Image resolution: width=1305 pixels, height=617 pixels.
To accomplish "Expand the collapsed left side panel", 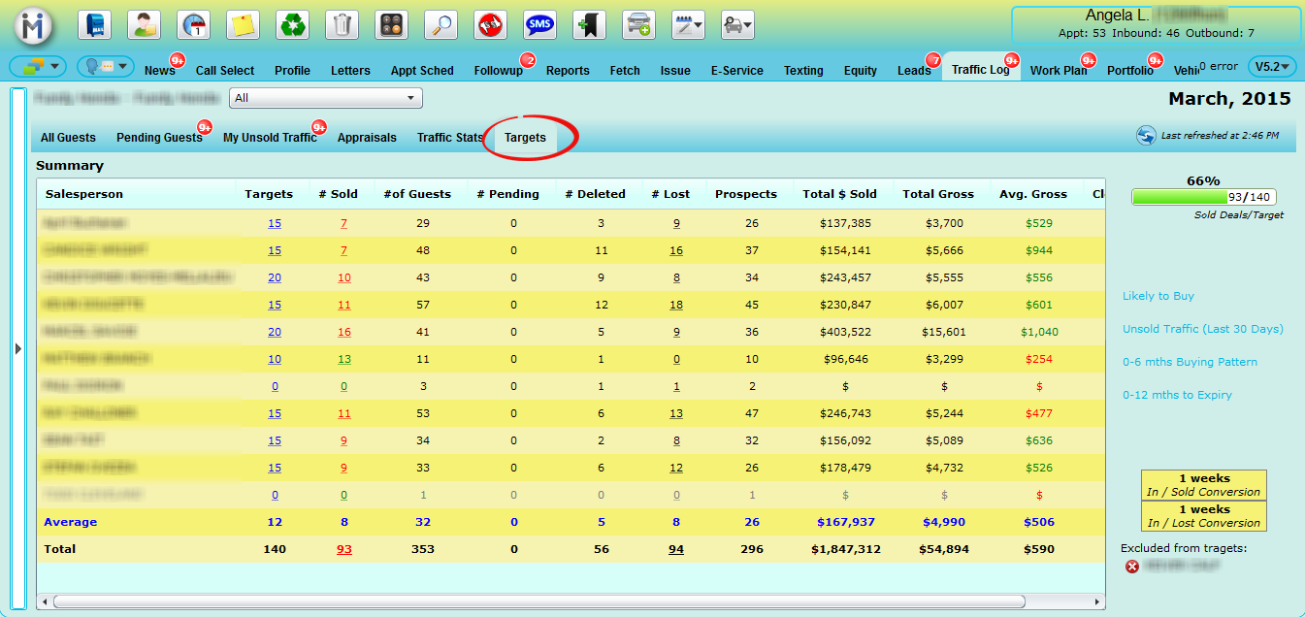I will point(17,348).
